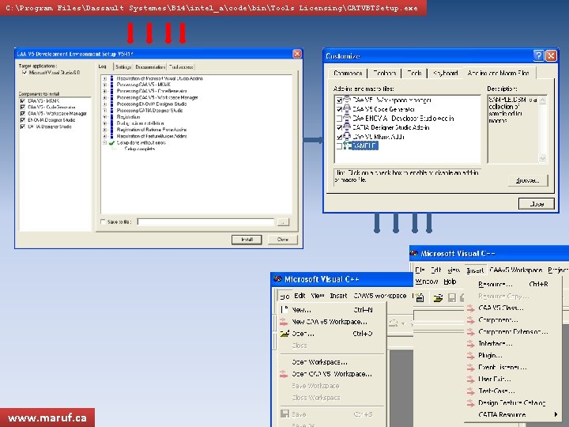Open CAAv5 Workspace menu in Insert-menu window
This screenshot has width=569, height=427.
(515, 270)
